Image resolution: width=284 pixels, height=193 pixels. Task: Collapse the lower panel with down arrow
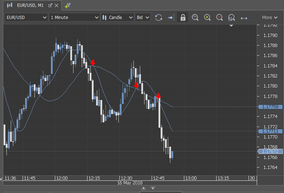click(153, 188)
